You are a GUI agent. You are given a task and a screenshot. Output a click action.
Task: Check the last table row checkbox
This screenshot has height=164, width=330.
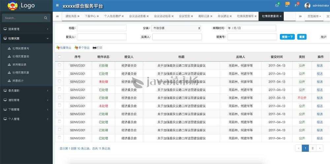pyautogui.click(x=59, y=138)
